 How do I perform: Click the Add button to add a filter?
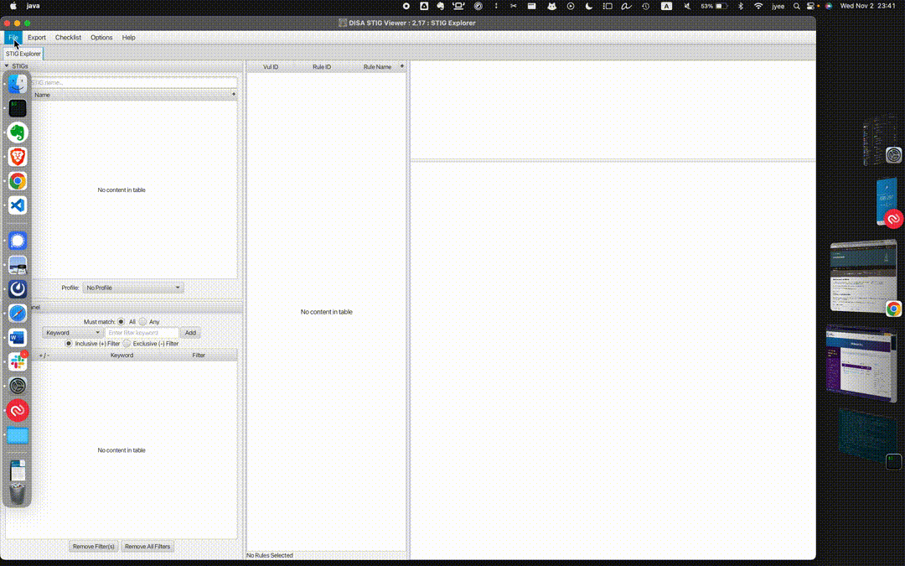coord(190,332)
